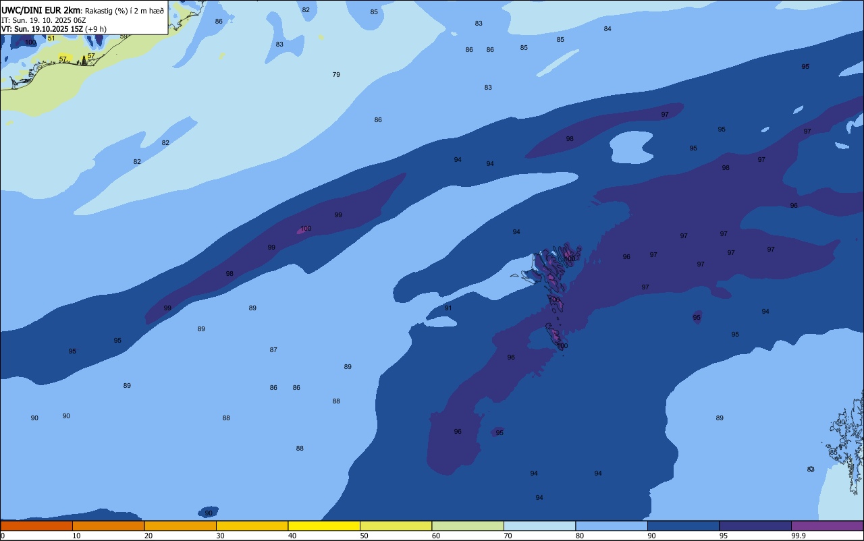Screen dimensions: 864x541
Task: Click the indigo 95–99.9 legend swatch
Action: (755, 525)
